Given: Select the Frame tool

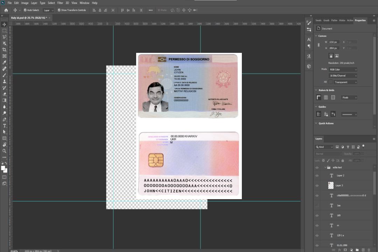Looking at the screenshot, I should point(4,56).
